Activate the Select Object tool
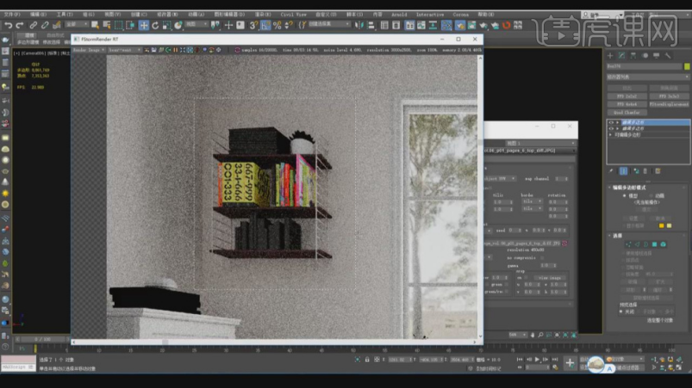Image resolution: width=692 pixels, height=388 pixels. pyautogui.click(x=95, y=25)
